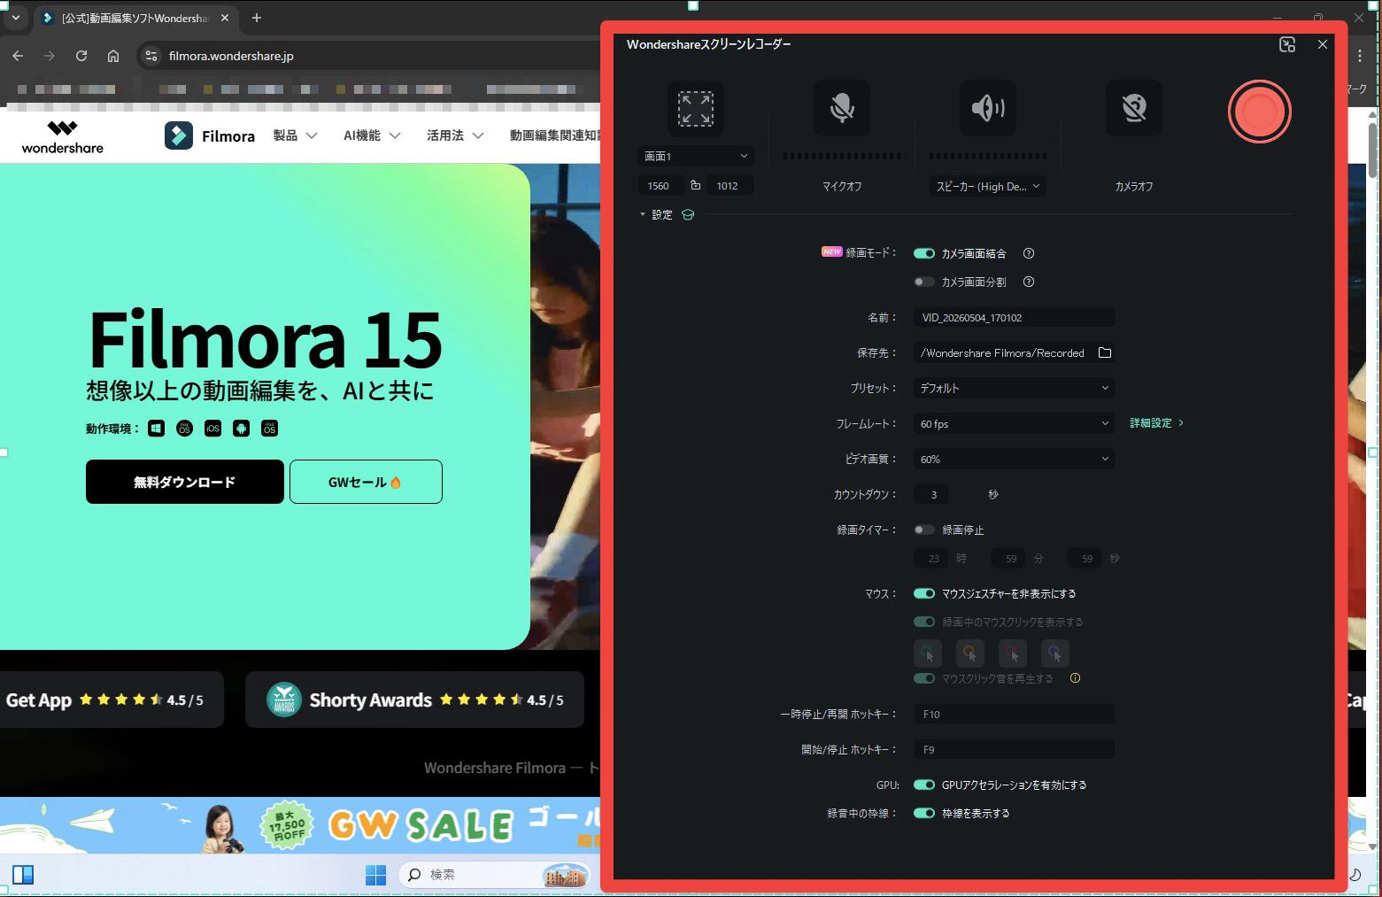
Task: Click the muted microphone icon
Action: pos(841,108)
